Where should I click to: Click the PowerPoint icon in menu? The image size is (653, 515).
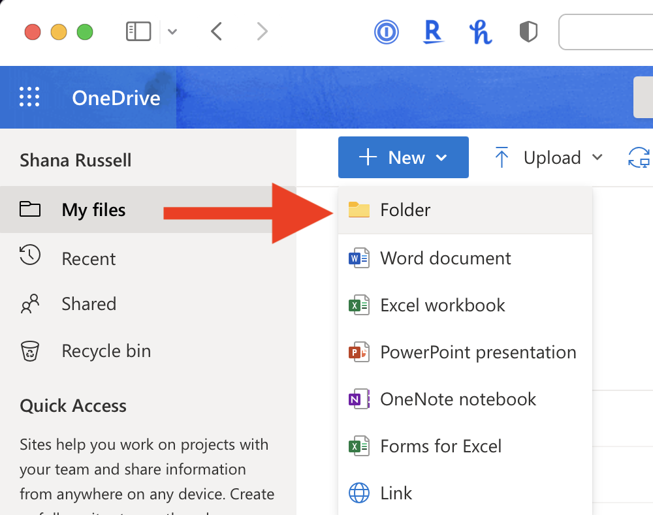click(x=359, y=352)
